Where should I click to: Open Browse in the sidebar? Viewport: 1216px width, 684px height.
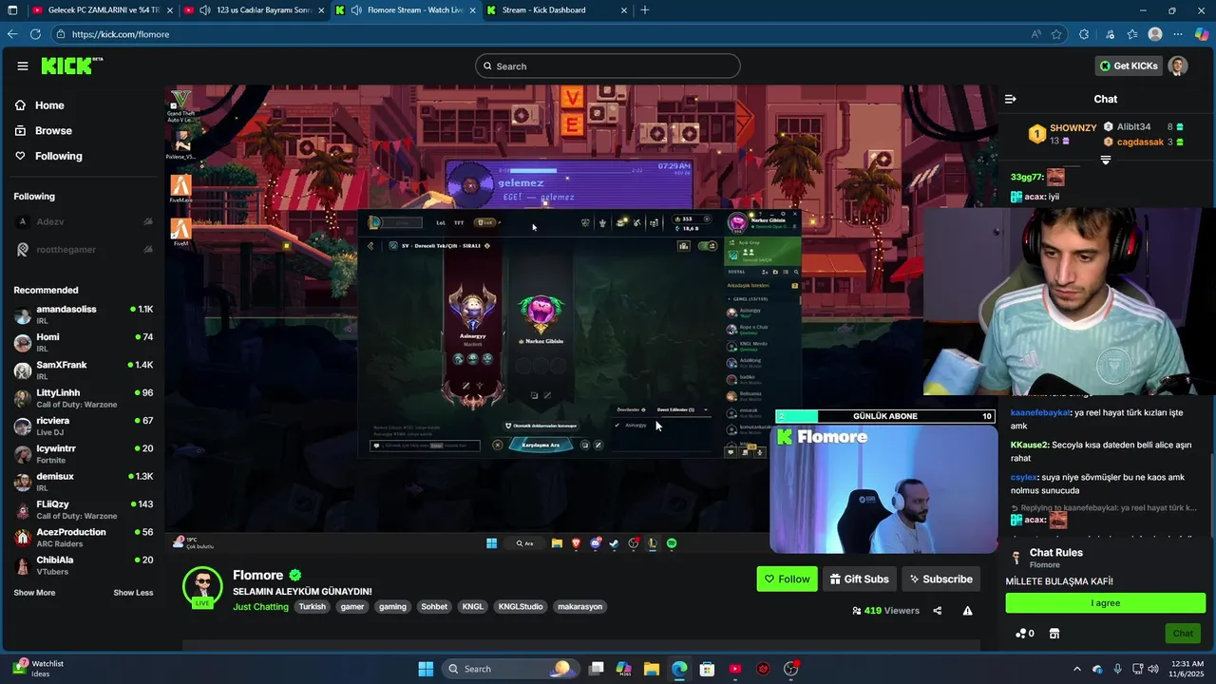53,130
